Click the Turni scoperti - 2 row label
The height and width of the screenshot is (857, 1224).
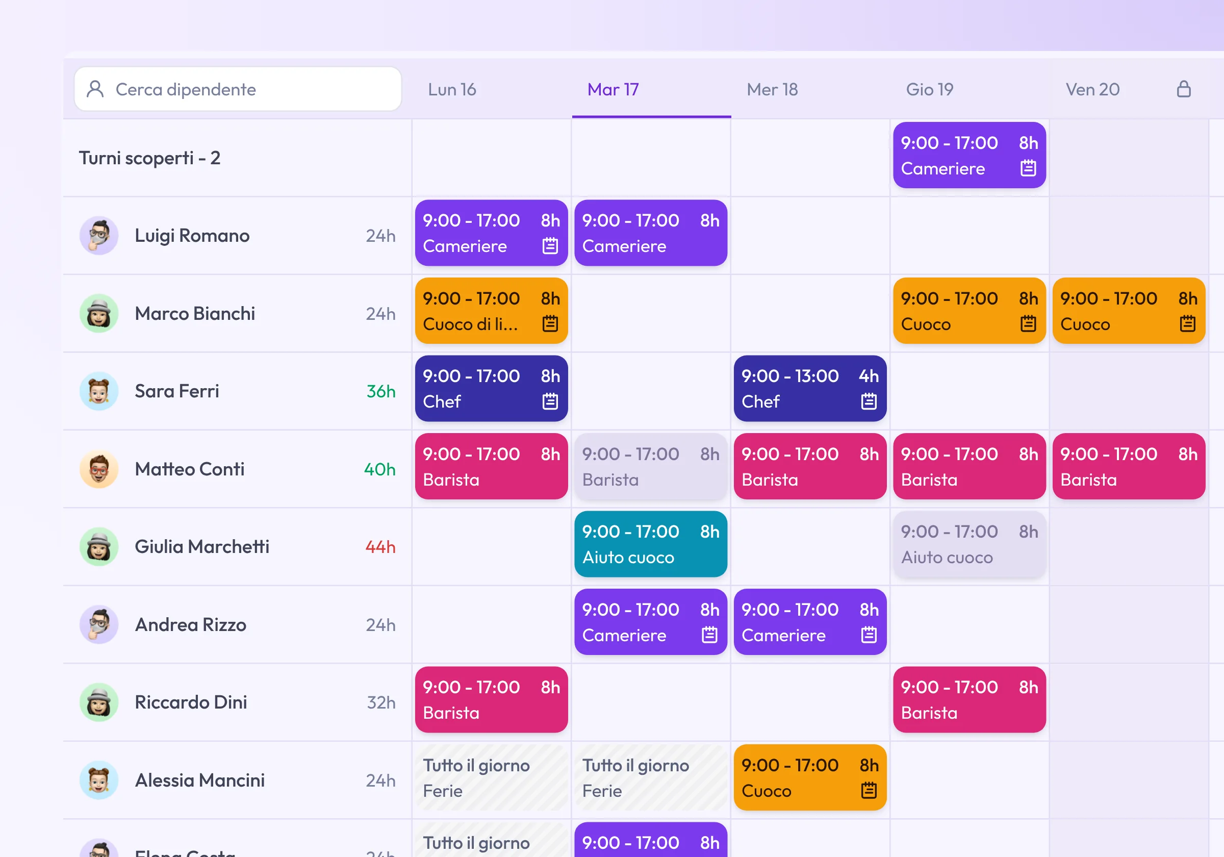(149, 158)
